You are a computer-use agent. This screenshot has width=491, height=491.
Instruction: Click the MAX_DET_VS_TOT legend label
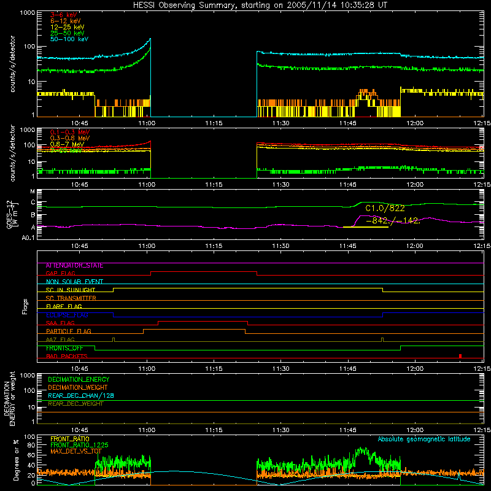76,451
